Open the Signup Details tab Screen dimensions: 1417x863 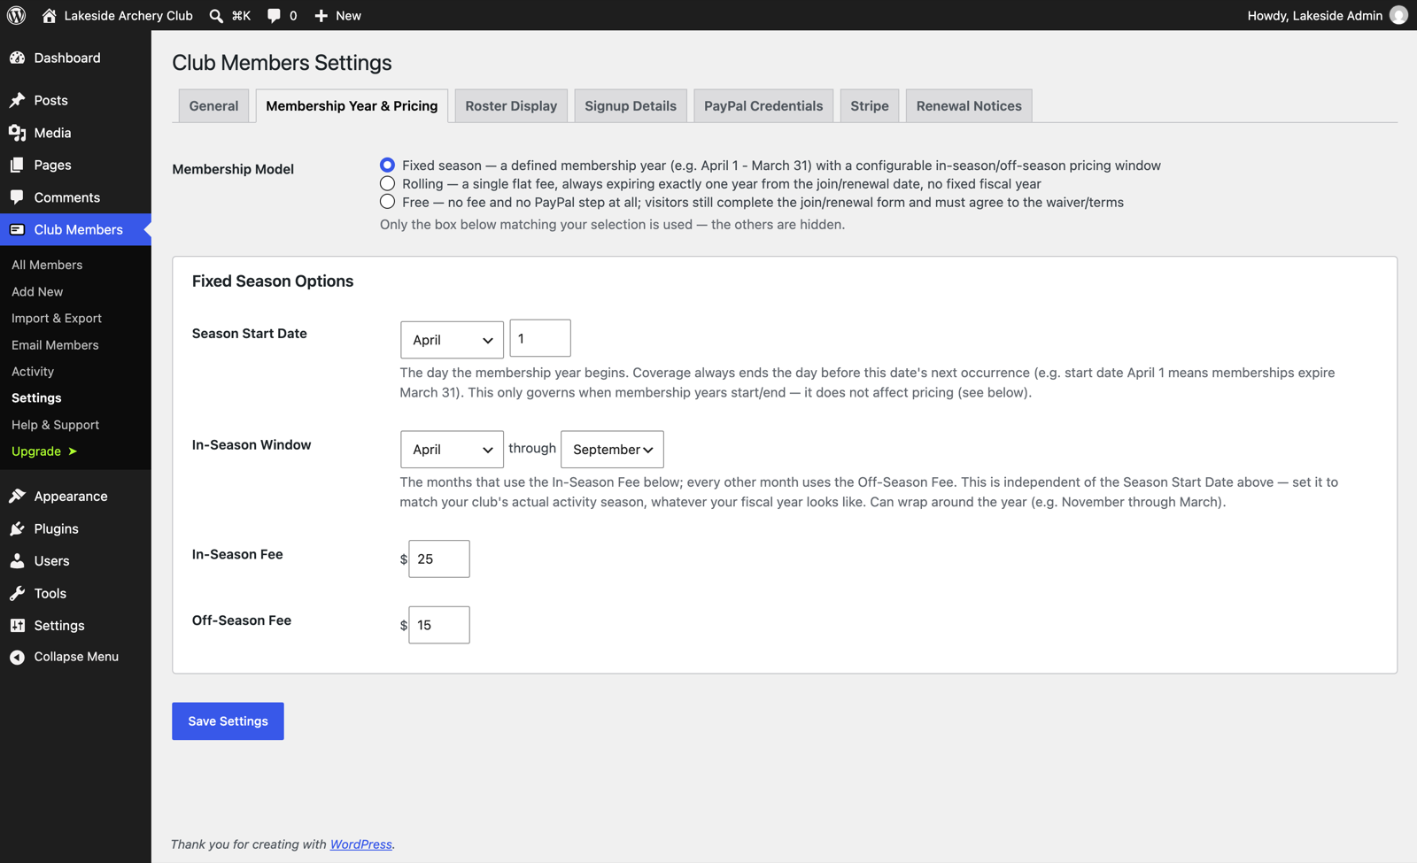pos(631,106)
